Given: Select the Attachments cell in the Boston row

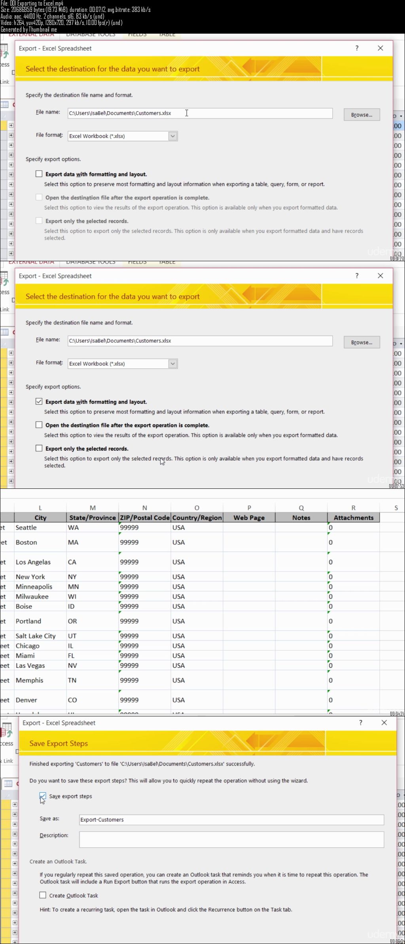Looking at the screenshot, I should click(x=354, y=542).
